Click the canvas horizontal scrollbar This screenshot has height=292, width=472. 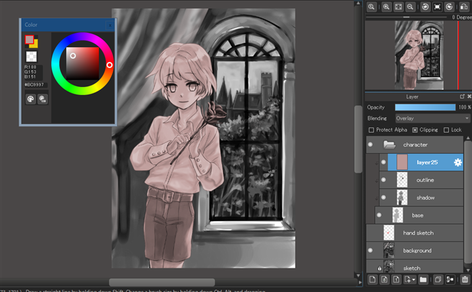(x=162, y=283)
